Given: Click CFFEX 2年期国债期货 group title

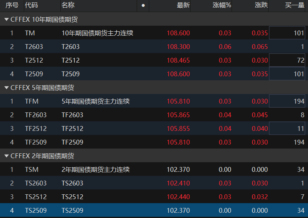Looking at the screenshot, I should [42, 156].
